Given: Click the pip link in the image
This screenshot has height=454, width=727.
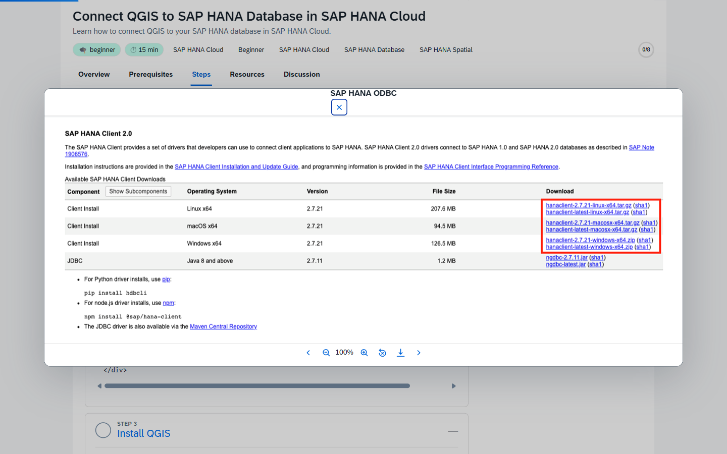Looking at the screenshot, I should (166, 279).
